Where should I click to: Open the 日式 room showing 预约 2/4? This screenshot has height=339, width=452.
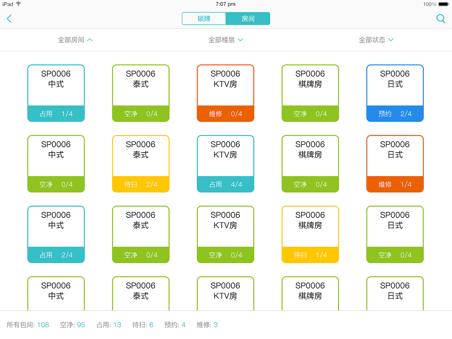[x=395, y=93]
